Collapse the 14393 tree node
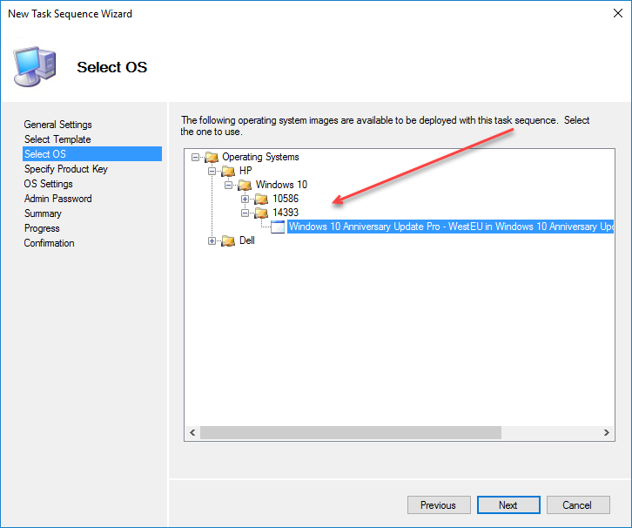This screenshot has height=528, width=632. coord(245,213)
